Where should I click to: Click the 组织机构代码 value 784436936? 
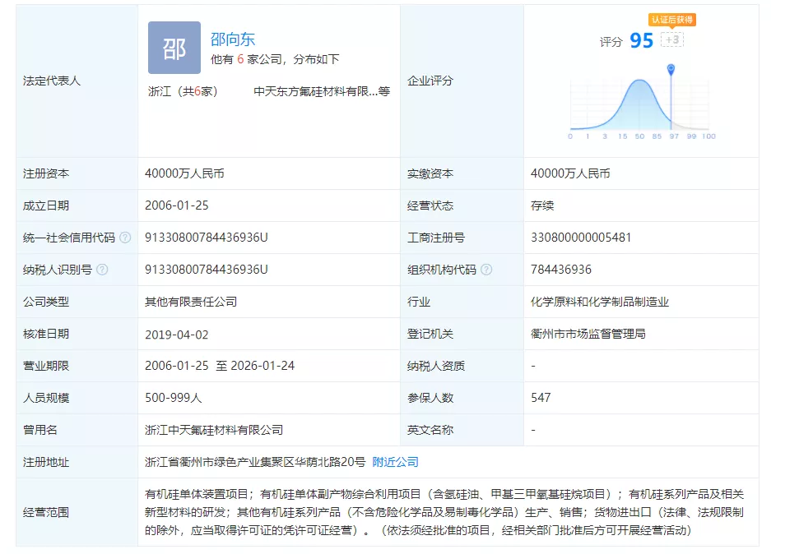click(x=561, y=270)
